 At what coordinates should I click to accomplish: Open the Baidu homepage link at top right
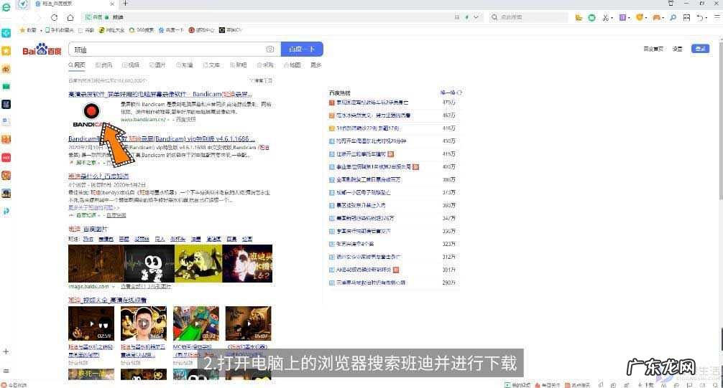click(x=653, y=49)
